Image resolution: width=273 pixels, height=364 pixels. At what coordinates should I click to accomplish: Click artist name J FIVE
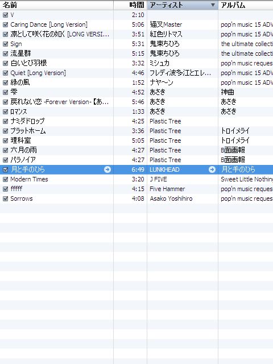(x=158, y=180)
